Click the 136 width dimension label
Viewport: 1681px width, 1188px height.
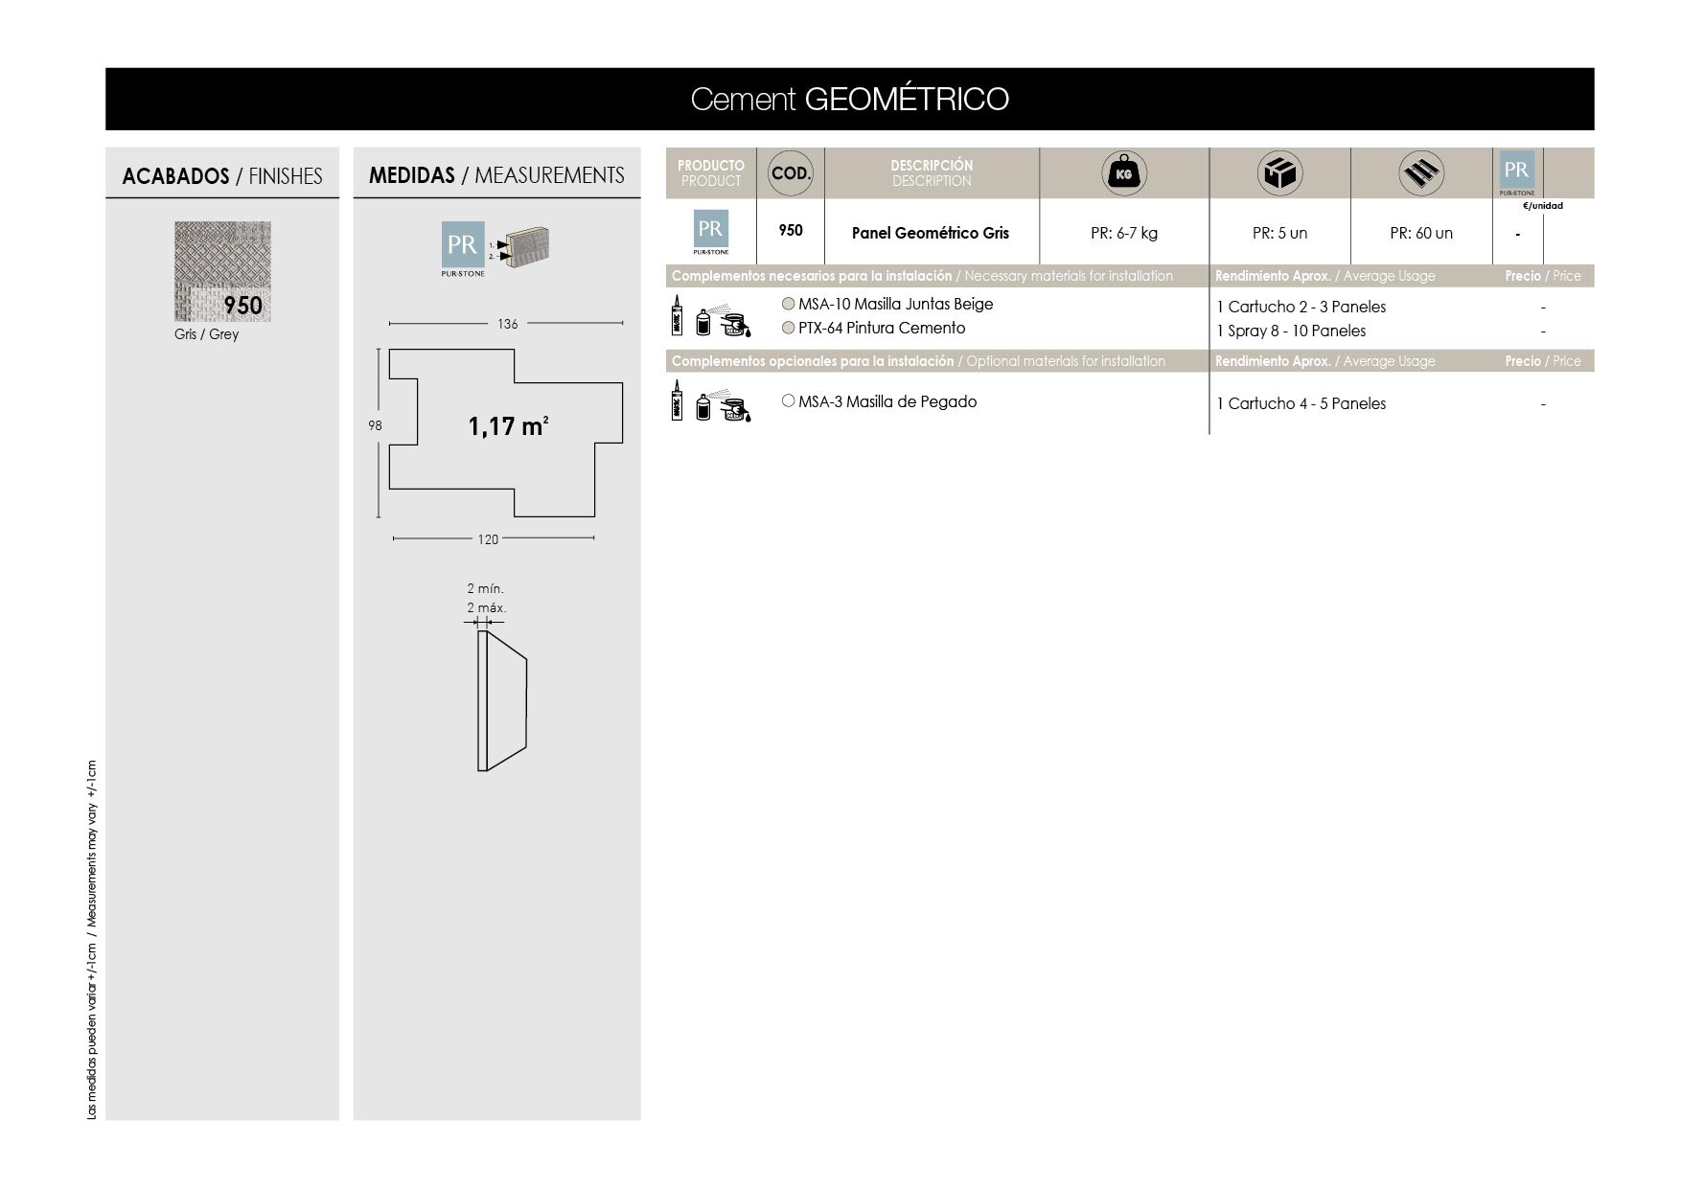pyautogui.click(x=508, y=324)
